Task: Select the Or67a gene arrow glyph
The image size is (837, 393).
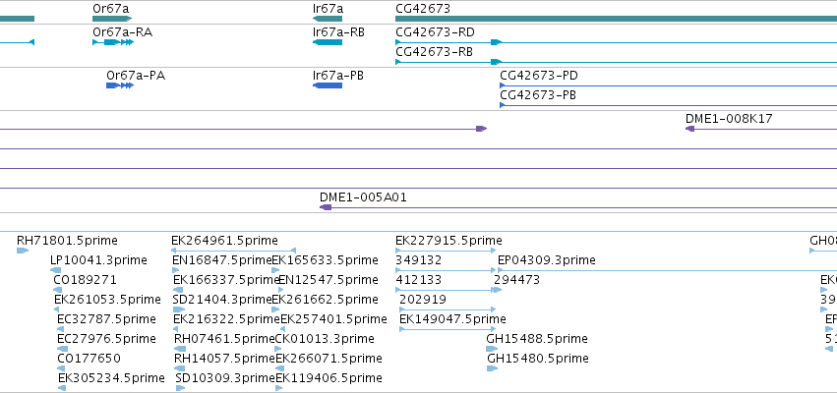Action: 112,19
